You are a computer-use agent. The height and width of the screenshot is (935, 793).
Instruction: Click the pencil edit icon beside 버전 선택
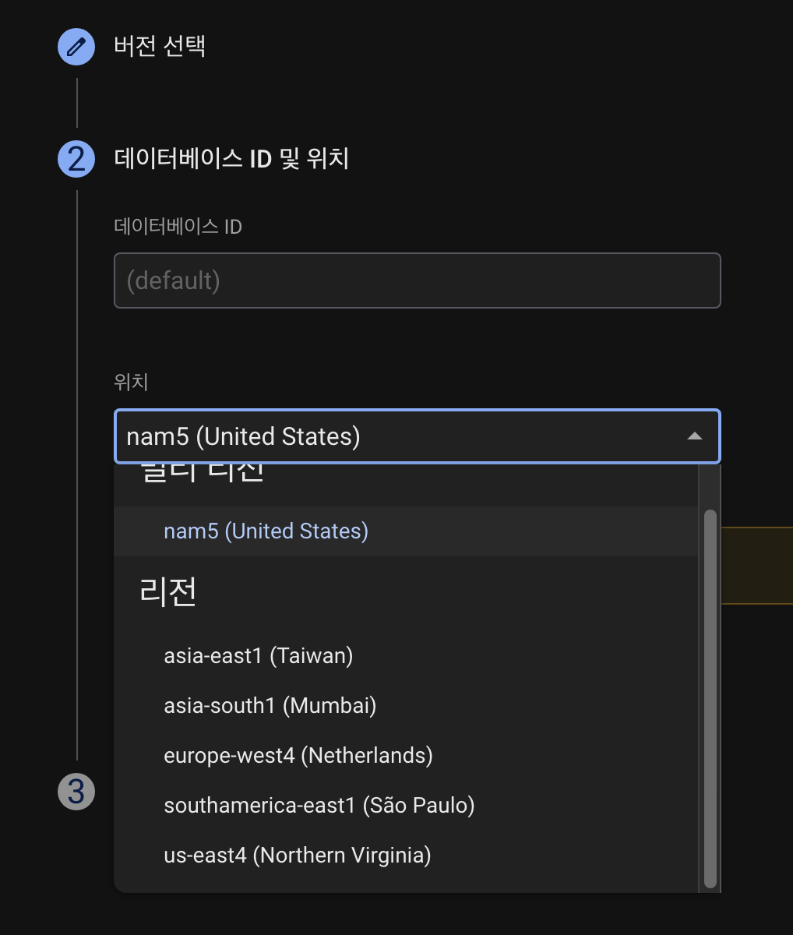click(76, 47)
